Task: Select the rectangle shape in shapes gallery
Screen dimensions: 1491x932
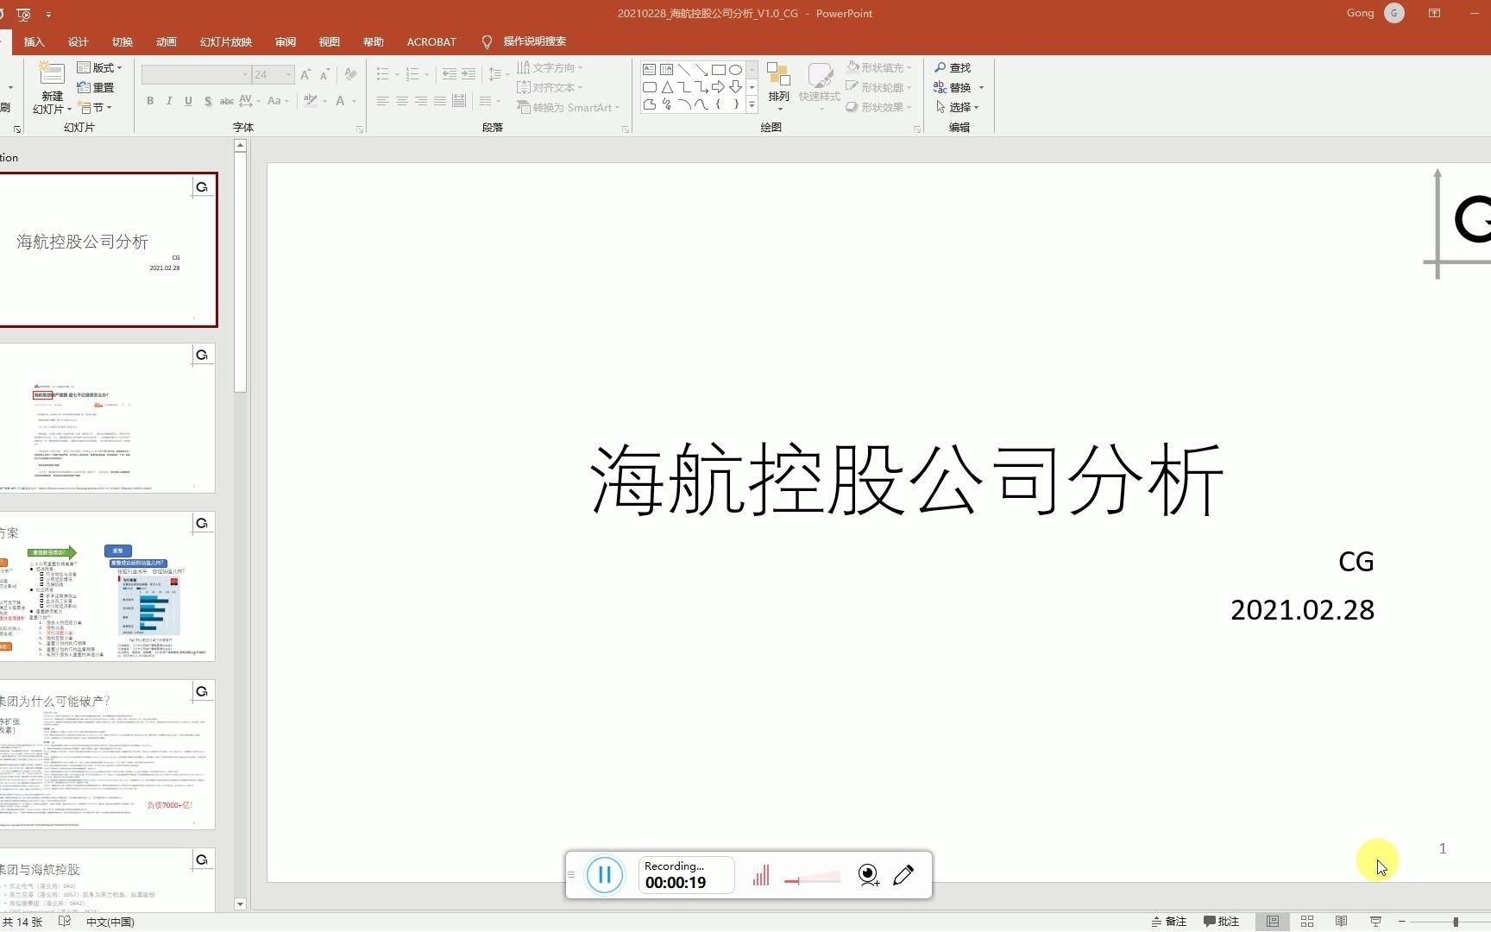Action: coord(718,70)
